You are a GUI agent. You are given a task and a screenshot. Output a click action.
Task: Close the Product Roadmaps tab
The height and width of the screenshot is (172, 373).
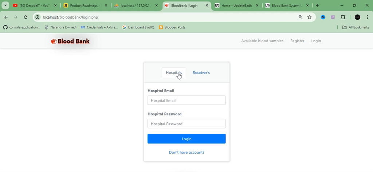pyautogui.click(x=106, y=5)
